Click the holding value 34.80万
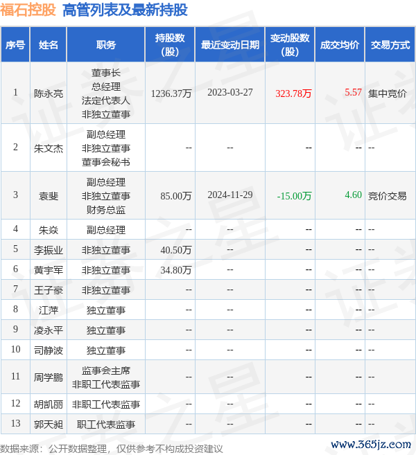The image size is (416, 455). [176, 270]
